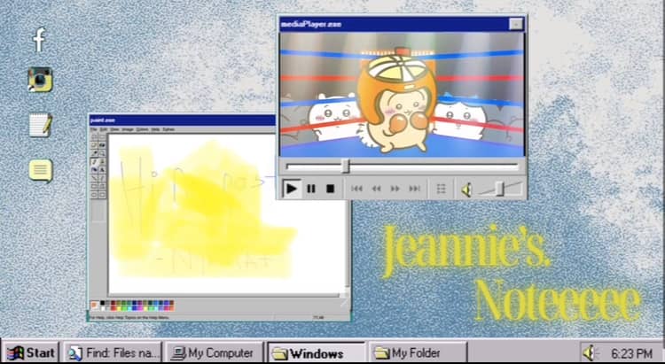Pick the black swatch in Paint palette
Image resolution: width=665 pixels, height=364 pixels.
[102, 303]
